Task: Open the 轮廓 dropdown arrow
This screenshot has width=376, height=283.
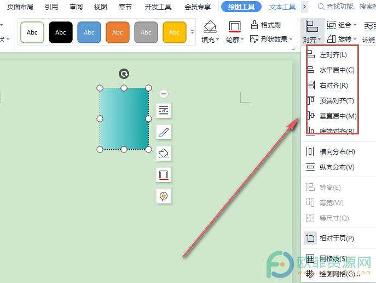Action: (x=242, y=39)
